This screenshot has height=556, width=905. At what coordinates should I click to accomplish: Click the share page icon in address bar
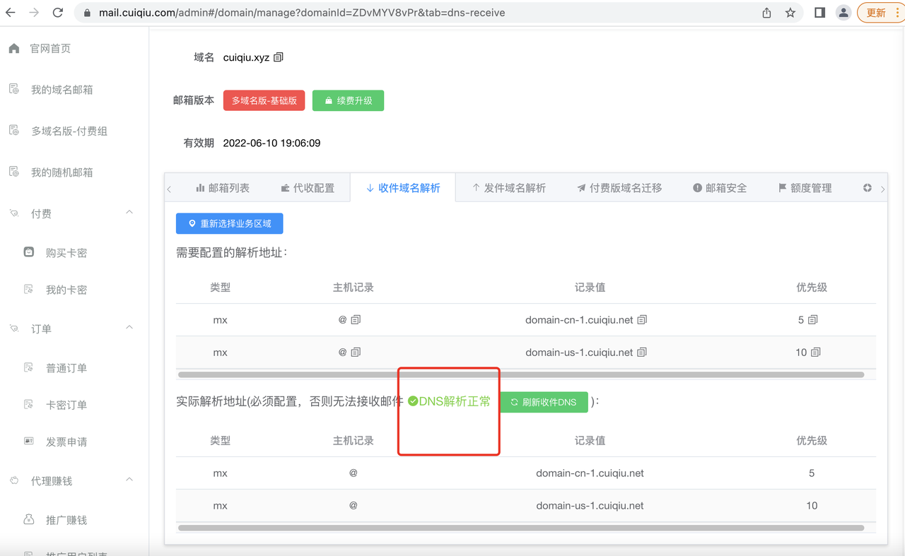tap(766, 13)
